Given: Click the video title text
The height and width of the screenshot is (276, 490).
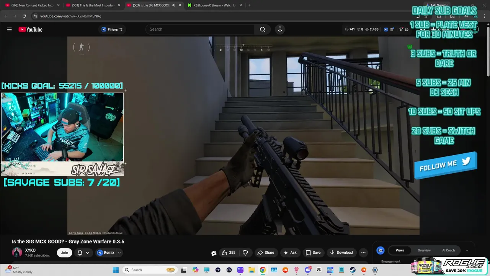Looking at the screenshot, I should tap(68, 242).
